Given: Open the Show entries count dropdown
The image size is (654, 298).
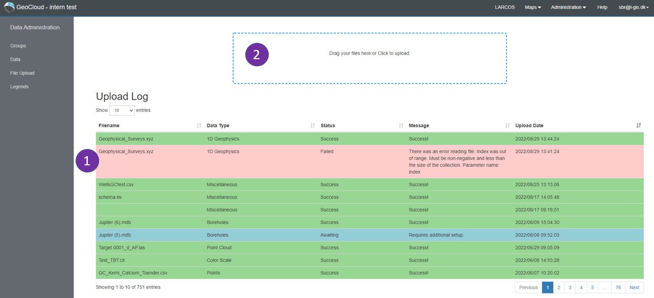Looking at the screenshot, I should tap(122, 110).
